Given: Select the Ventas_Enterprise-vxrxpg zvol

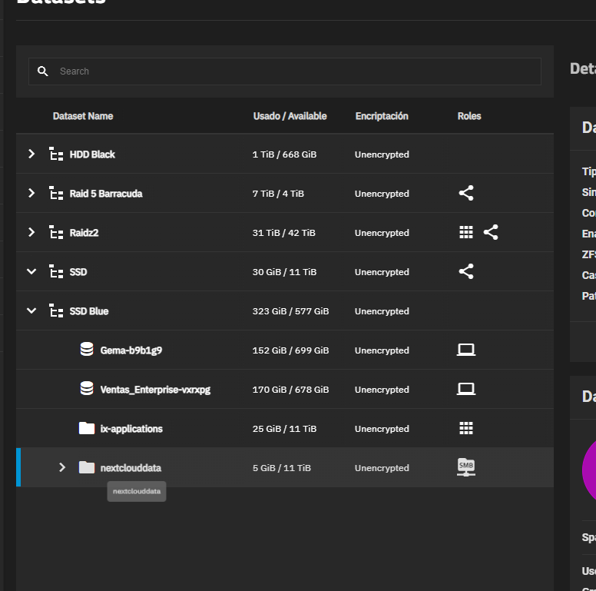Looking at the screenshot, I should coord(155,390).
